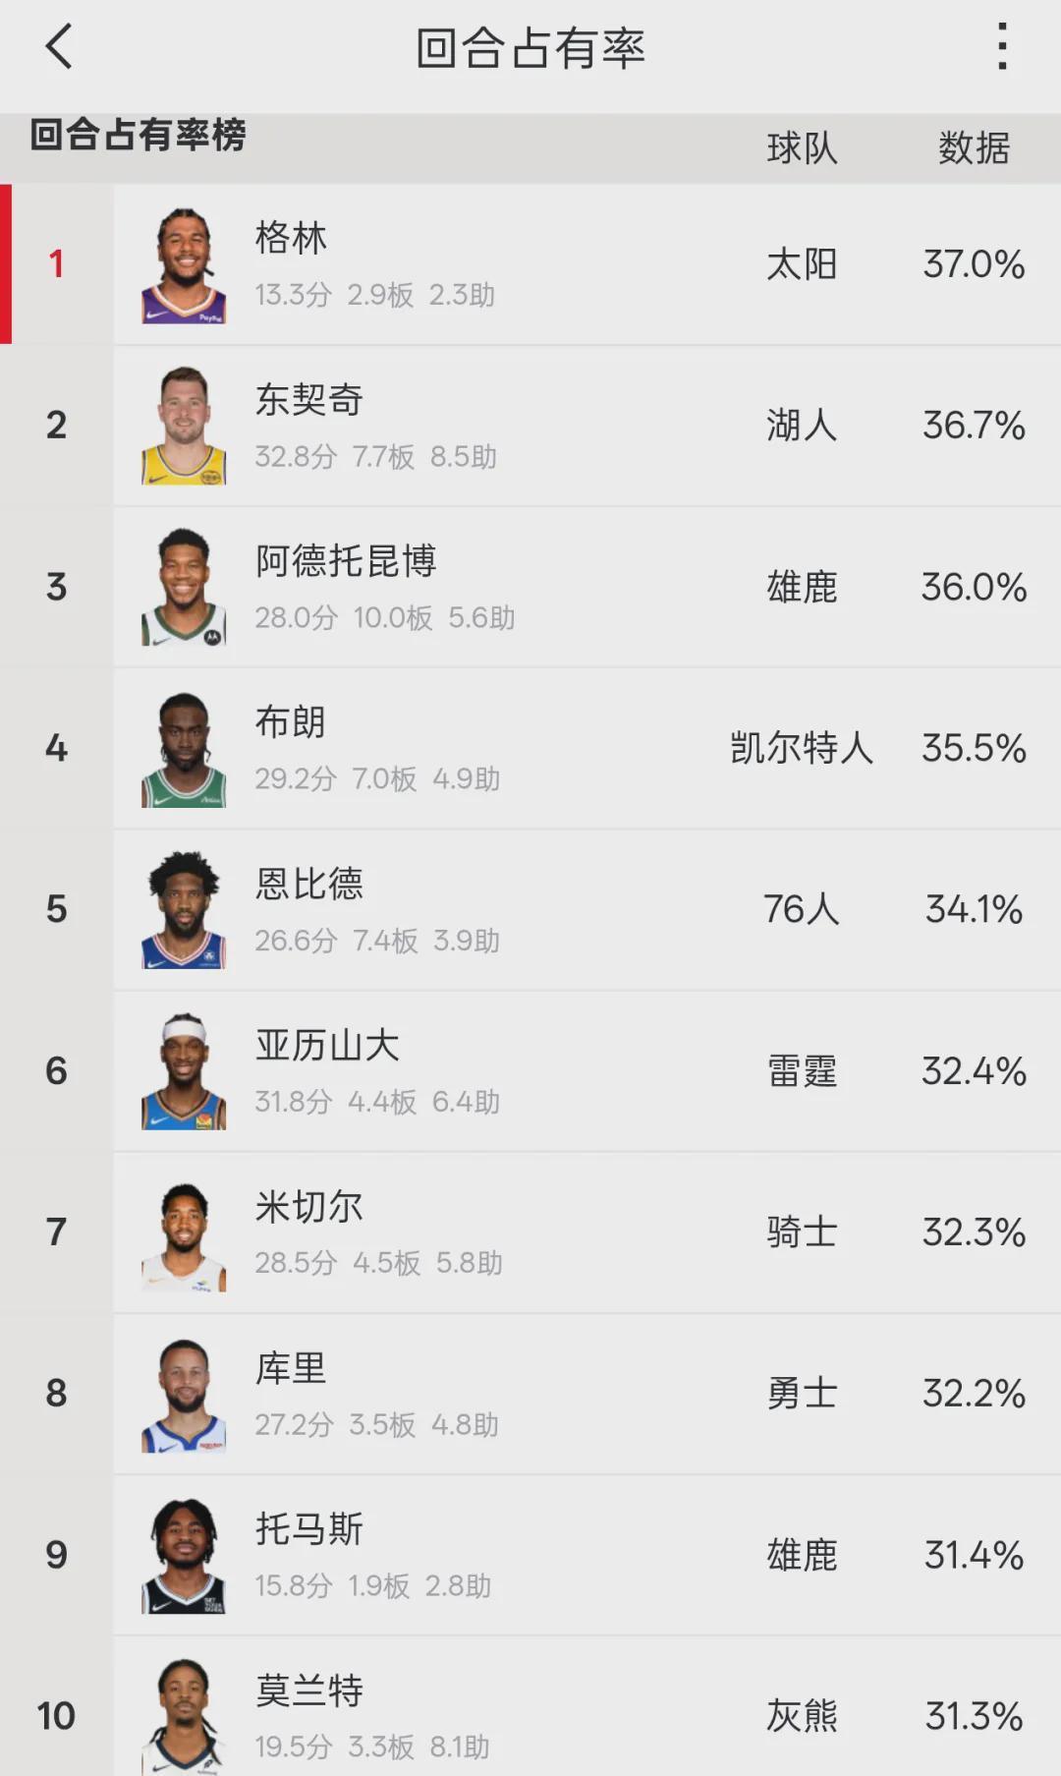Tap the back arrow to return

point(59,47)
